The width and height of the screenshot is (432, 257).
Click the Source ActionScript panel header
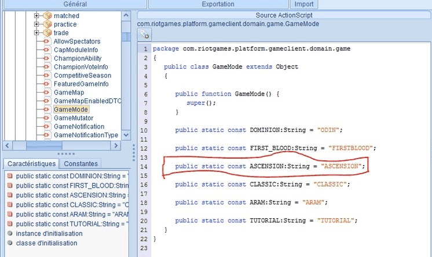[284, 15]
